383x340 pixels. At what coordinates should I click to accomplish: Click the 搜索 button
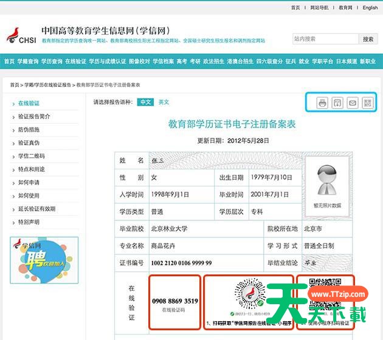368,39
